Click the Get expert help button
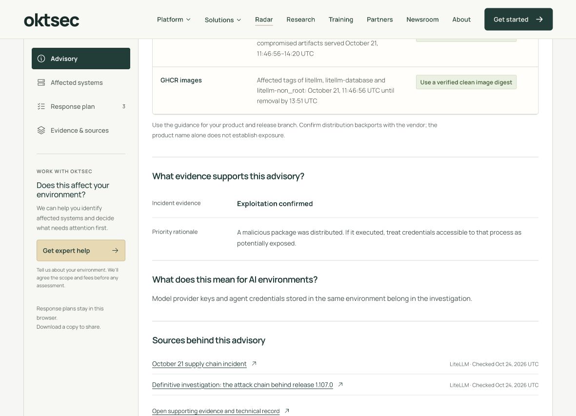 (x=81, y=250)
